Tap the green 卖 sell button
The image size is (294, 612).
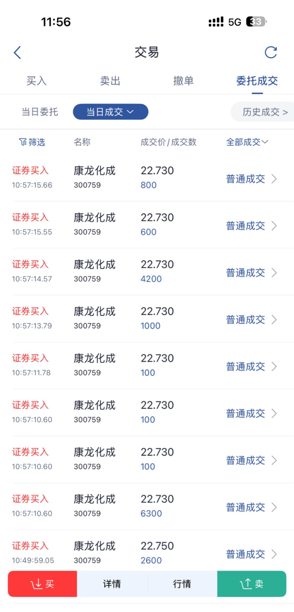click(x=252, y=584)
